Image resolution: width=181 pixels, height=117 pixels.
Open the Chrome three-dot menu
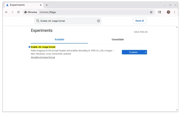pyautogui.click(x=175, y=12)
